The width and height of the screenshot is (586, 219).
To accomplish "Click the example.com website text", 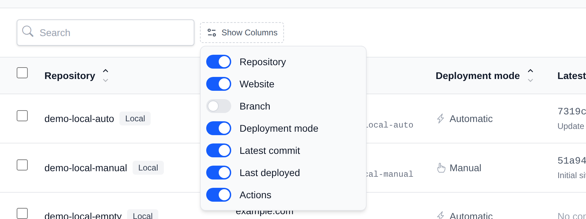I will pyautogui.click(x=265, y=212).
